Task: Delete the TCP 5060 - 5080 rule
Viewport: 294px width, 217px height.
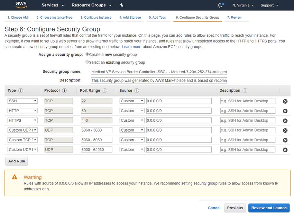Action: tap(285, 140)
